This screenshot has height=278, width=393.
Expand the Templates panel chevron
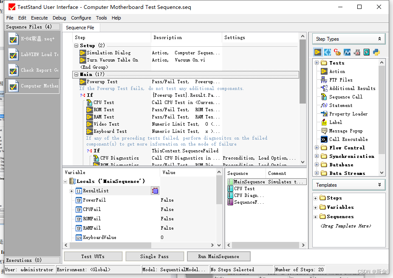pyautogui.click(x=379, y=185)
